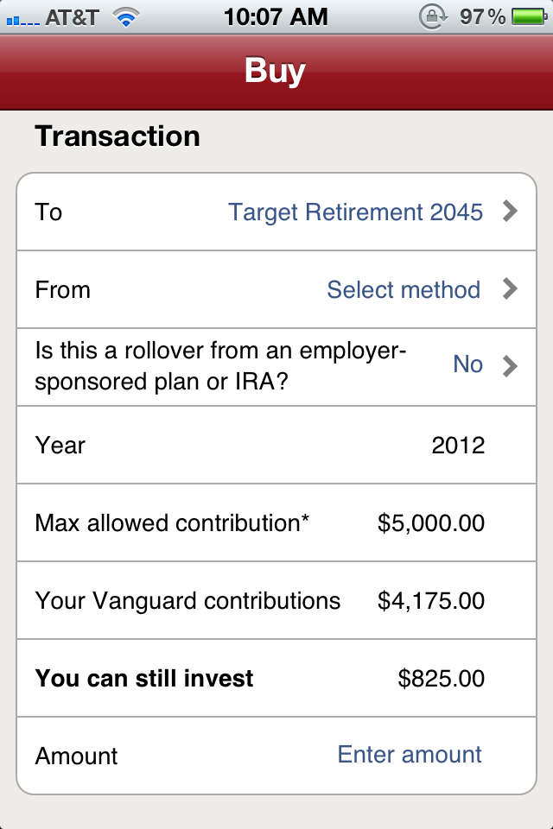The height and width of the screenshot is (829, 553).
Task: Tap the Your Vanguard contributions row
Action: [x=276, y=600]
